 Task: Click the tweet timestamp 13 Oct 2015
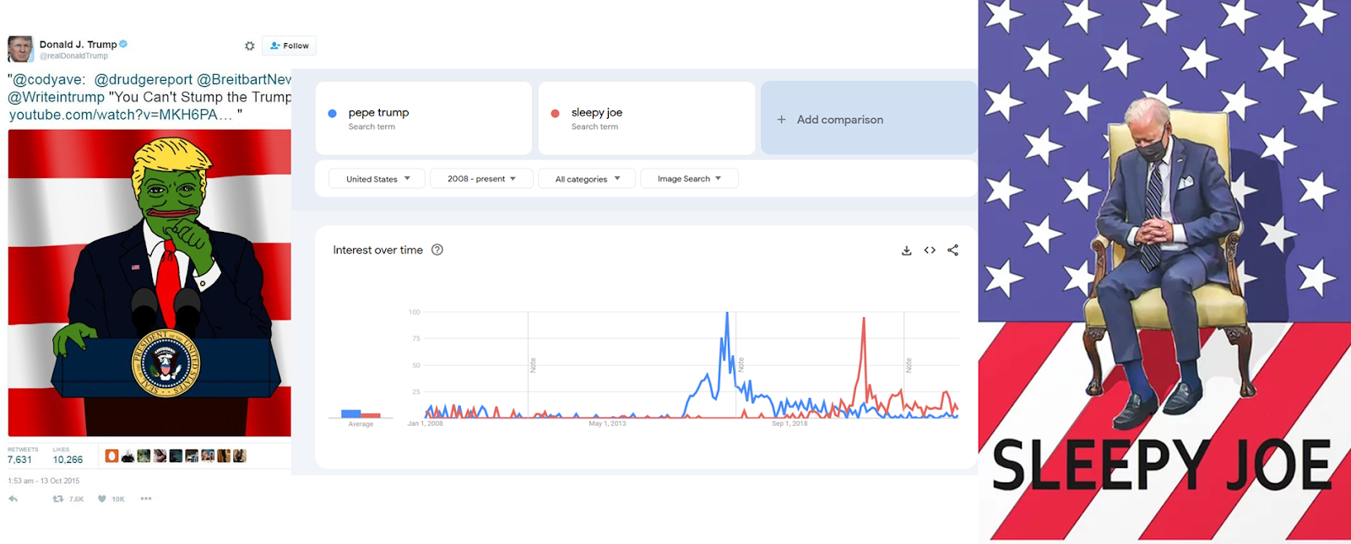tap(44, 481)
